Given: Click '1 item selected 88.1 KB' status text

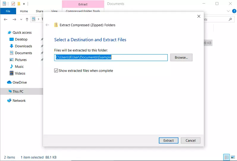Looking at the screenshot, I should click(x=39, y=157).
